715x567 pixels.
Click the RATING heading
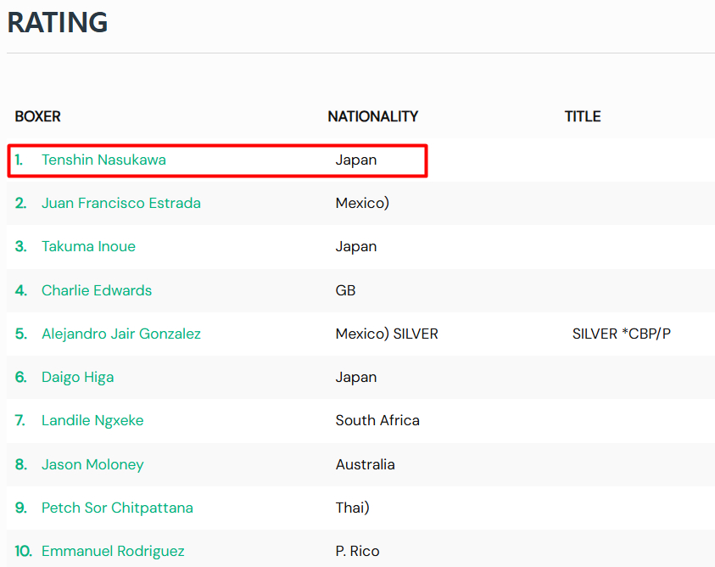coord(58,23)
